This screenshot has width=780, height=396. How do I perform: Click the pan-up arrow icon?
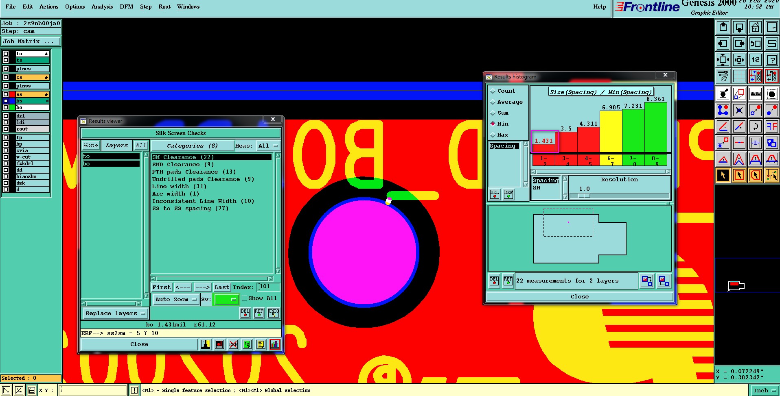(x=723, y=27)
